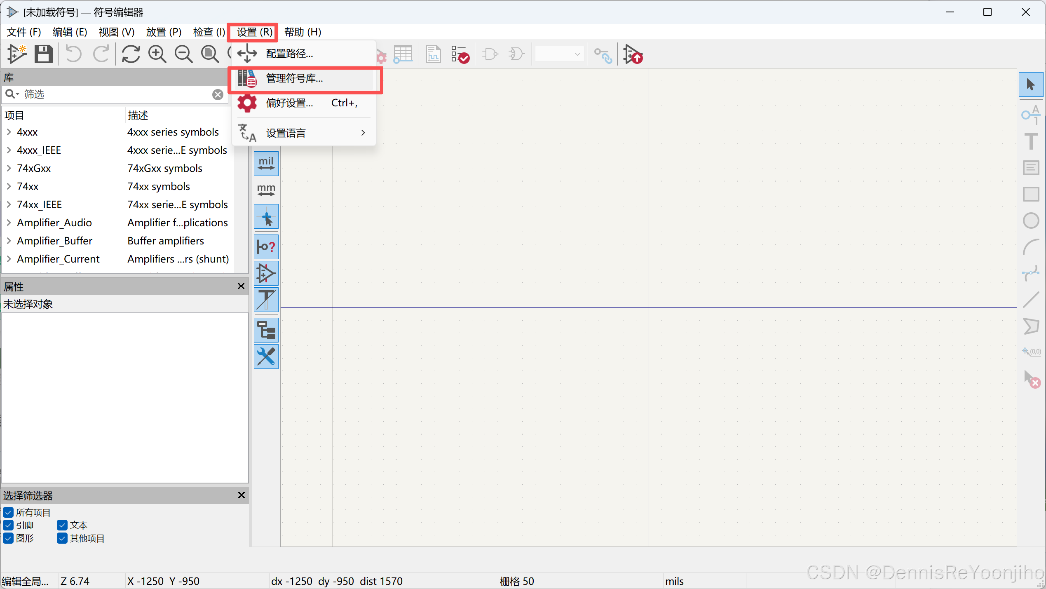Close the 选择筛选器 panel

[241, 495]
